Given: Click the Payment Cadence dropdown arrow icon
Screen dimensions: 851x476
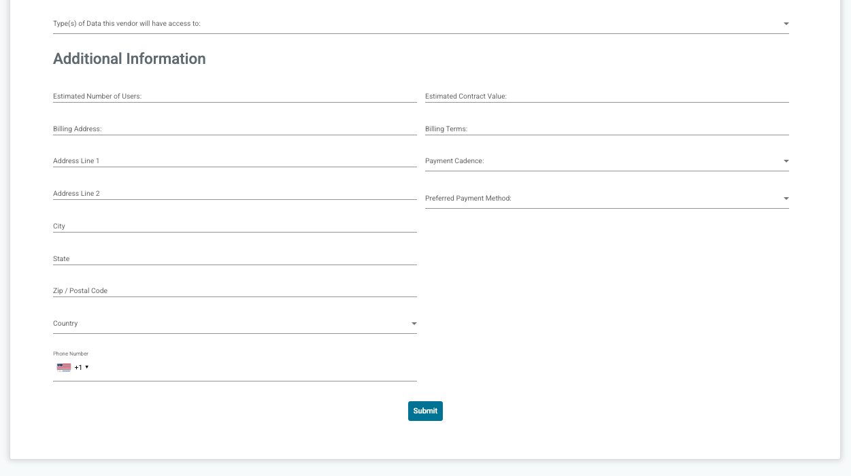Looking at the screenshot, I should pos(786,161).
